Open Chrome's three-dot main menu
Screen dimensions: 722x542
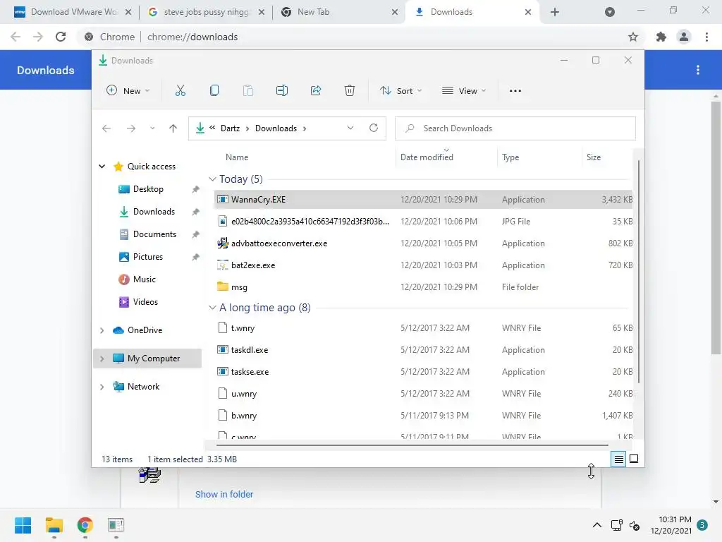(706, 37)
